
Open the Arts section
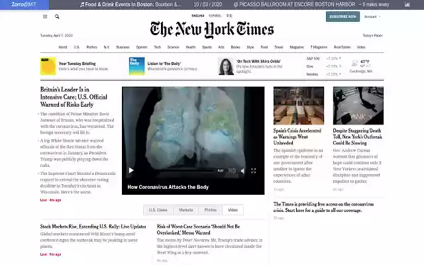pos(221,47)
